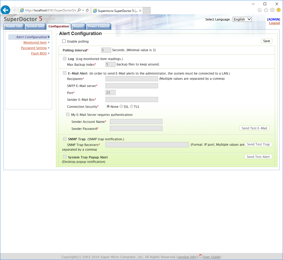The height and width of the screenshot is (260, 283).
Task: Click the Max Backup Index field
Action: [x=110, y=64]
